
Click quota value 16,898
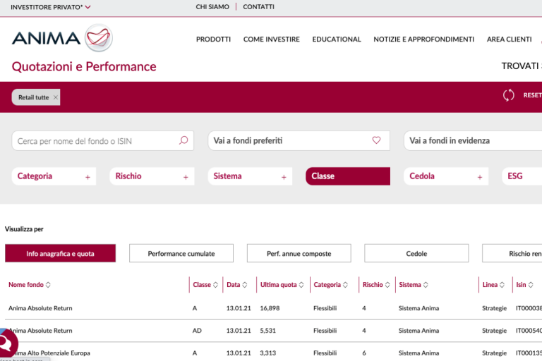click(x=270, y=308)
